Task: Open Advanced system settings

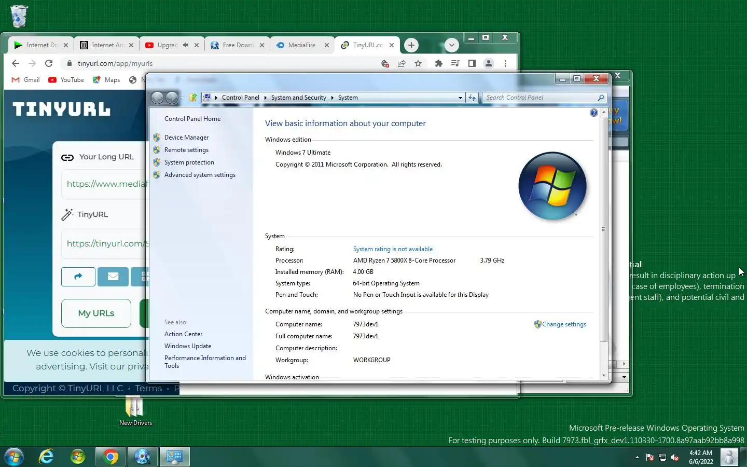Action: tap(200, 175)
